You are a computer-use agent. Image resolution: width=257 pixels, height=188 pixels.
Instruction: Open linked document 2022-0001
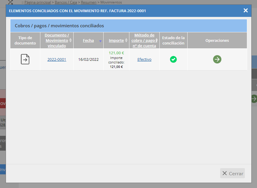pos(57,60)
